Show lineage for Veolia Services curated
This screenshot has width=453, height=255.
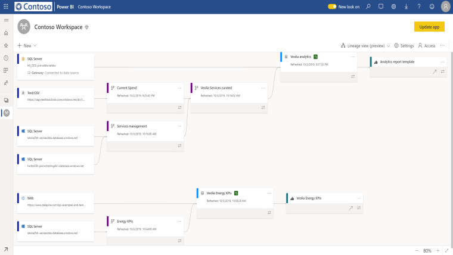point(263,107)
